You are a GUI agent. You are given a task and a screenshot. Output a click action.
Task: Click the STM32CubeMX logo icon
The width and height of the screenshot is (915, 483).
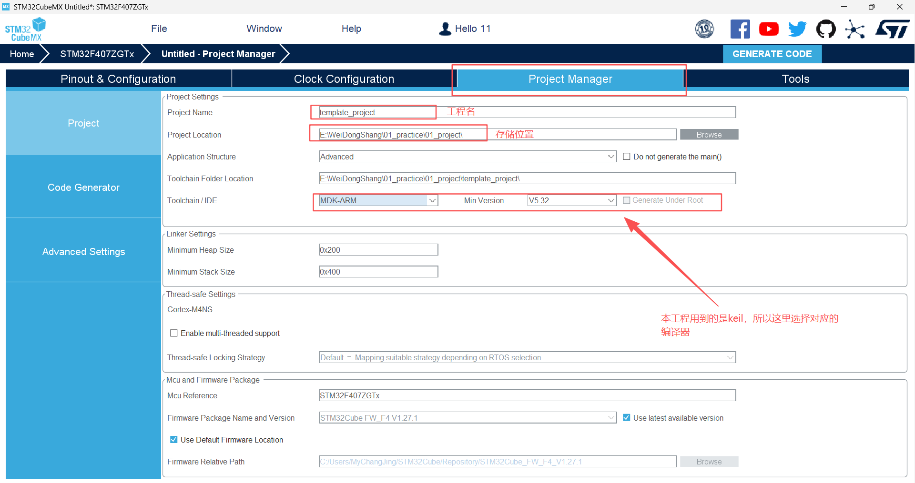tap(25, 30)
